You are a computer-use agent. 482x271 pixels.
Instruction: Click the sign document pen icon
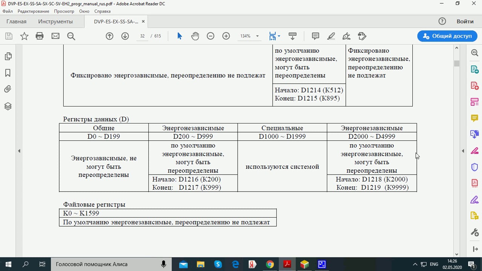pos(346,36)
